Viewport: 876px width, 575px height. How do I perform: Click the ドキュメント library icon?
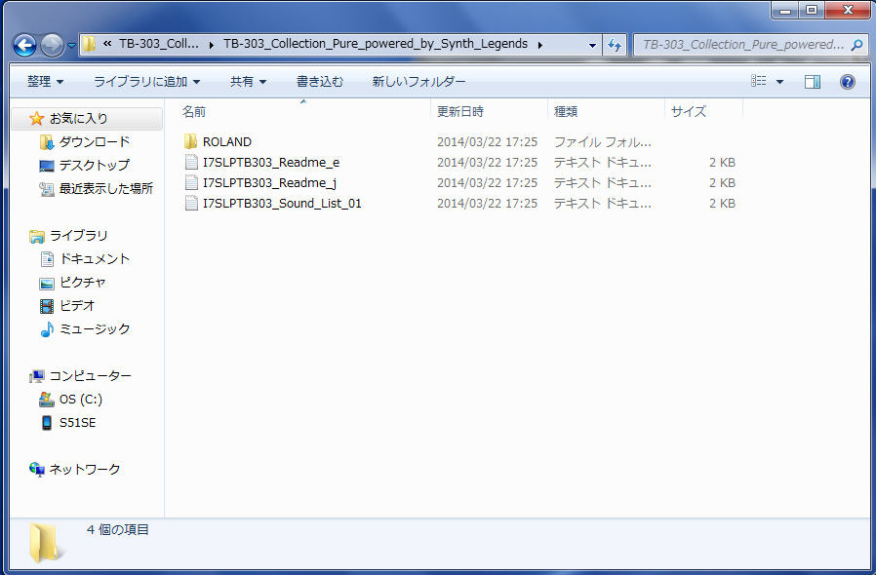tap(47, 259)
